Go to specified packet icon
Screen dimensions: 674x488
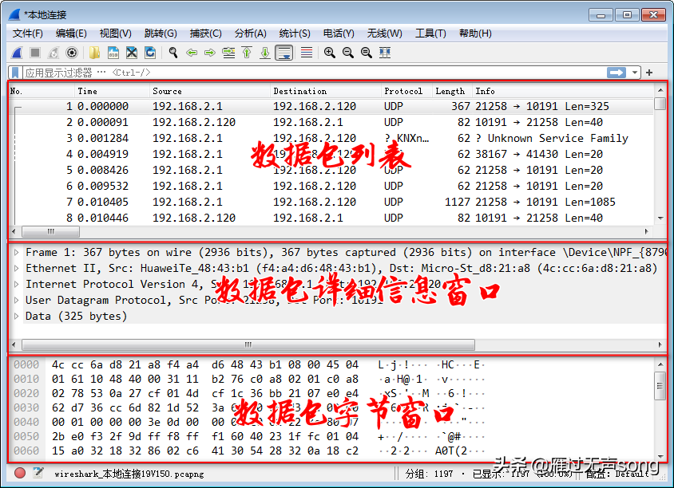228,53
